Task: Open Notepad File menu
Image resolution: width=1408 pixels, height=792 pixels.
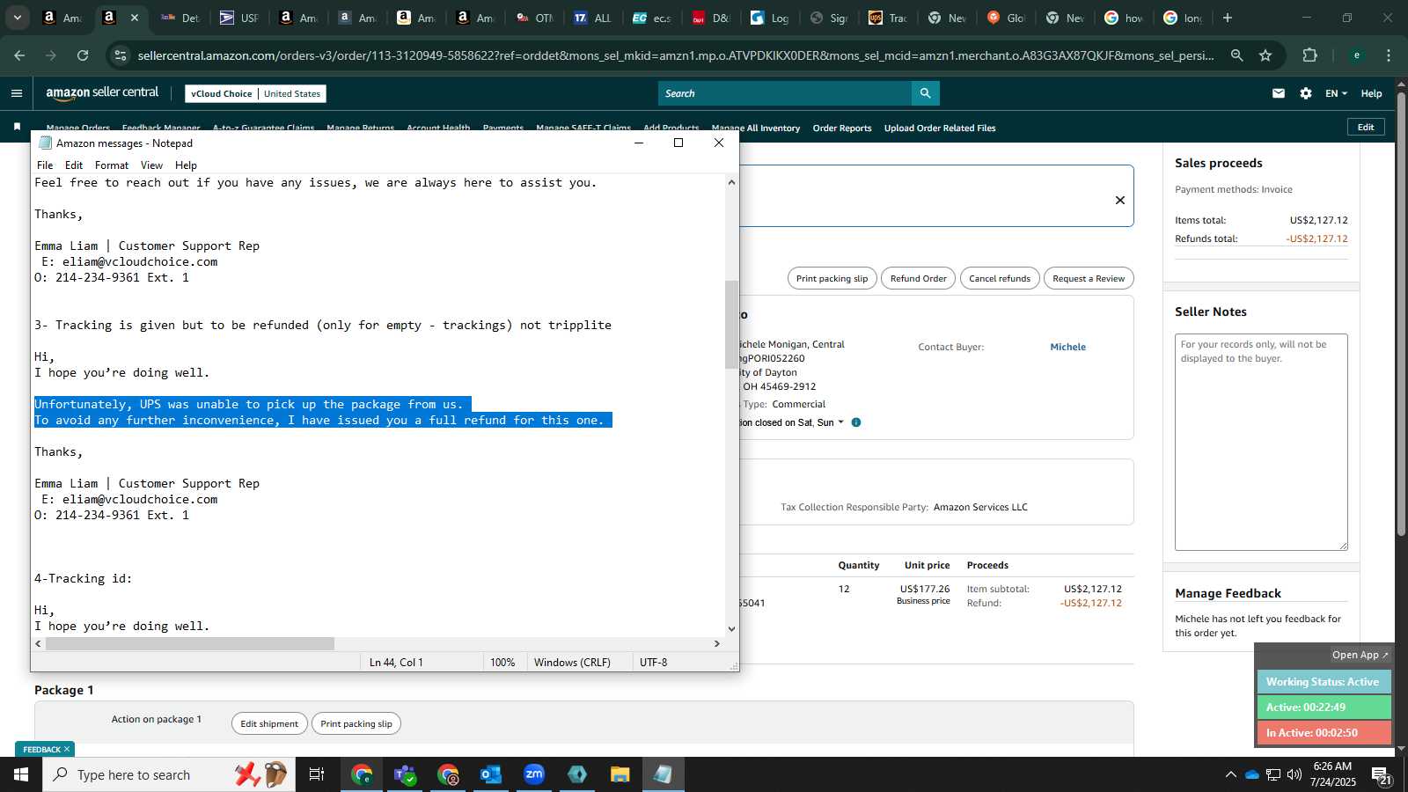Action: point(45,165)
